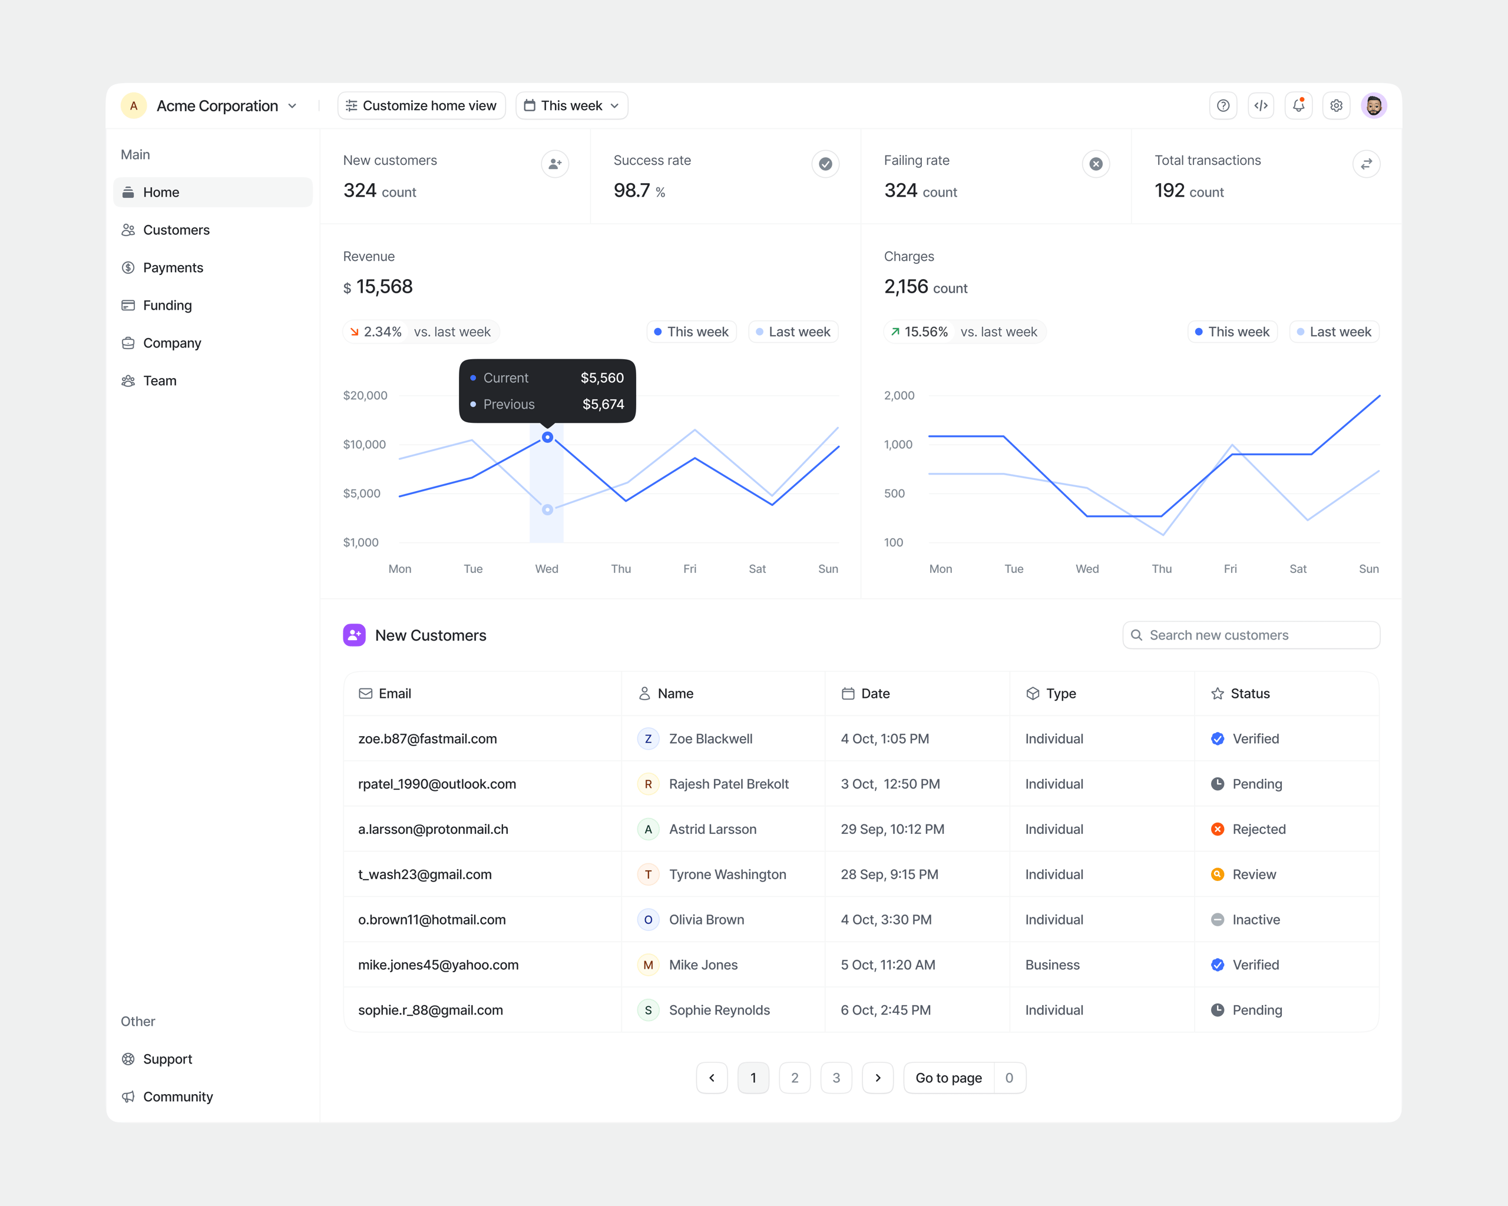
Task: Open Customers in sidebar
Action: [x=213, y=229]
